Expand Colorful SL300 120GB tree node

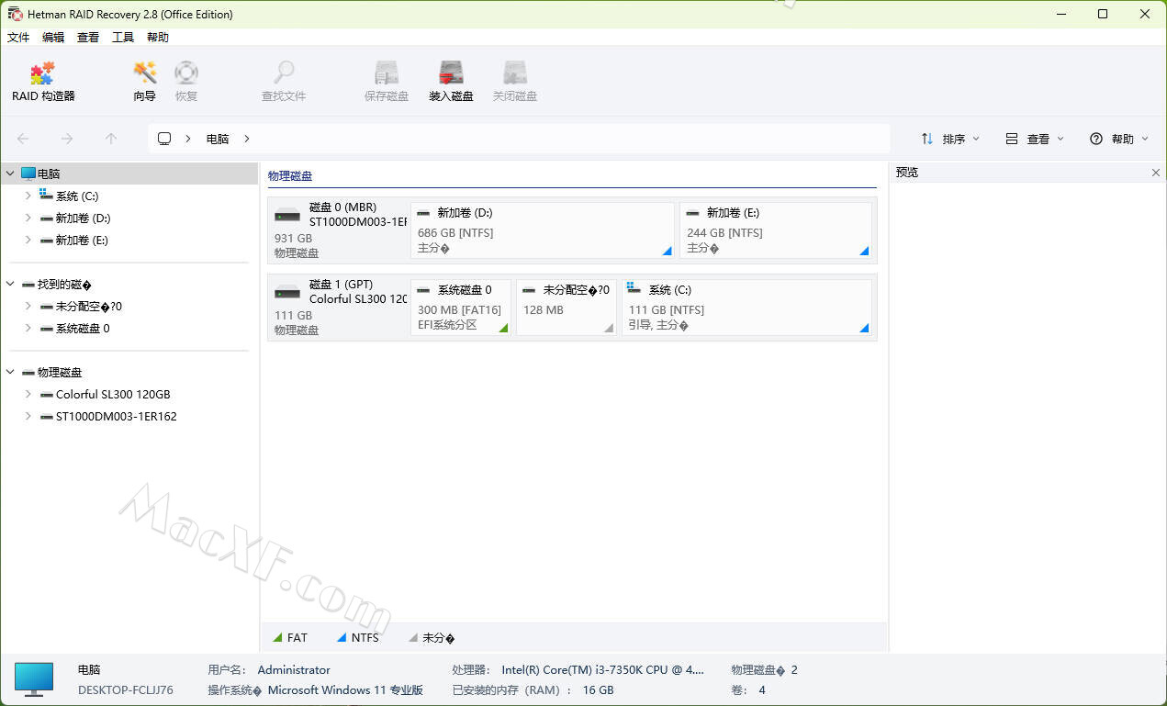(x=28, y=395)
